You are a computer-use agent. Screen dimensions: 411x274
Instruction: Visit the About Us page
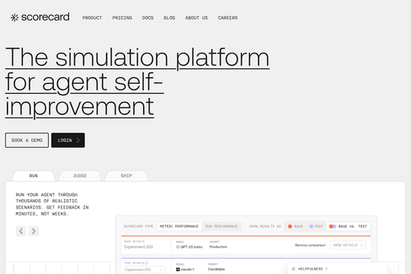[x=196, y=18]
